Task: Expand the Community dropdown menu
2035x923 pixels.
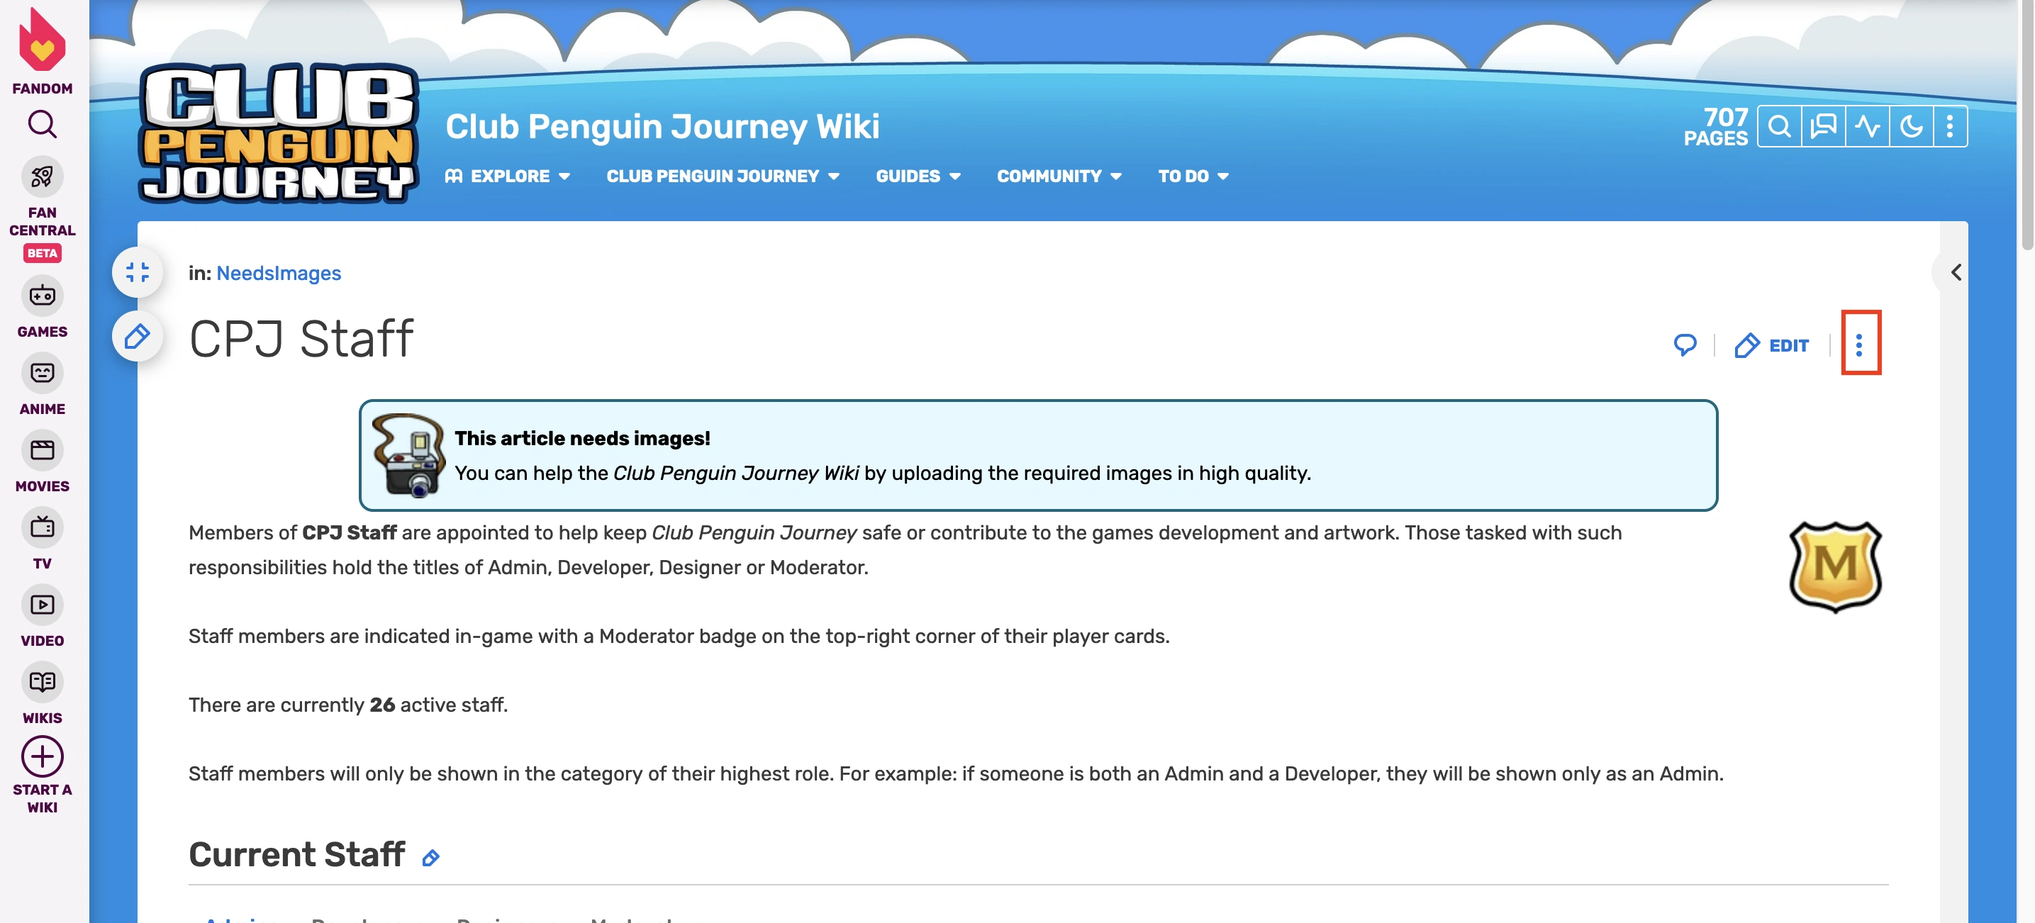Action: click(1059, 176)
